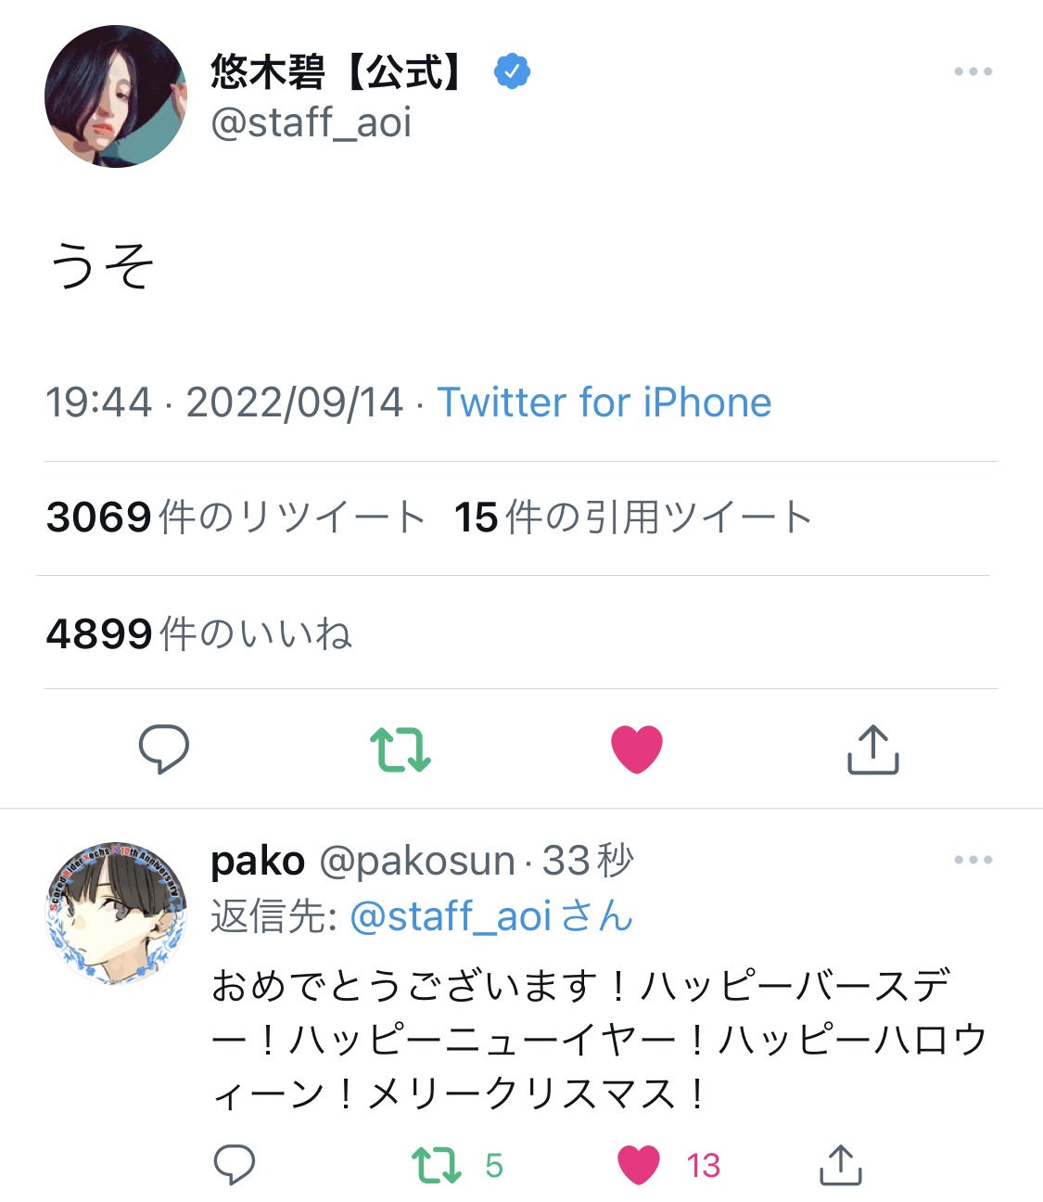Reply to pako's comment
Image resolution: width=1043 pixels, height=1202 pixels.
click(234, 1165)
